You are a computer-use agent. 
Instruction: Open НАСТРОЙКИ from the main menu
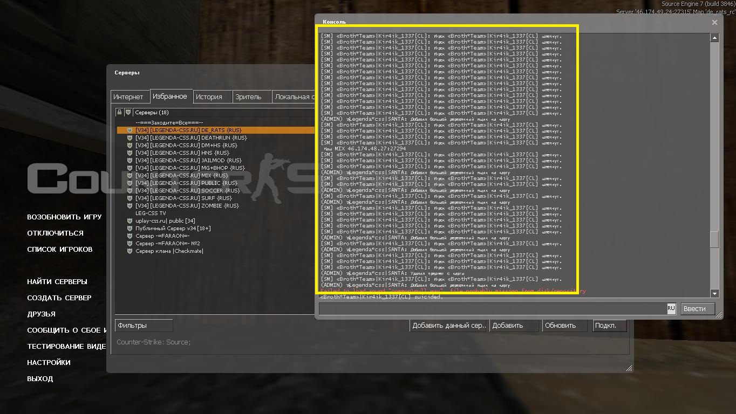click(49, 362)
